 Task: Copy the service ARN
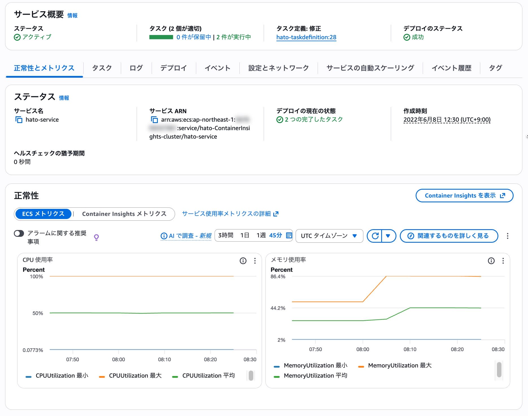[x=155, y=120]
